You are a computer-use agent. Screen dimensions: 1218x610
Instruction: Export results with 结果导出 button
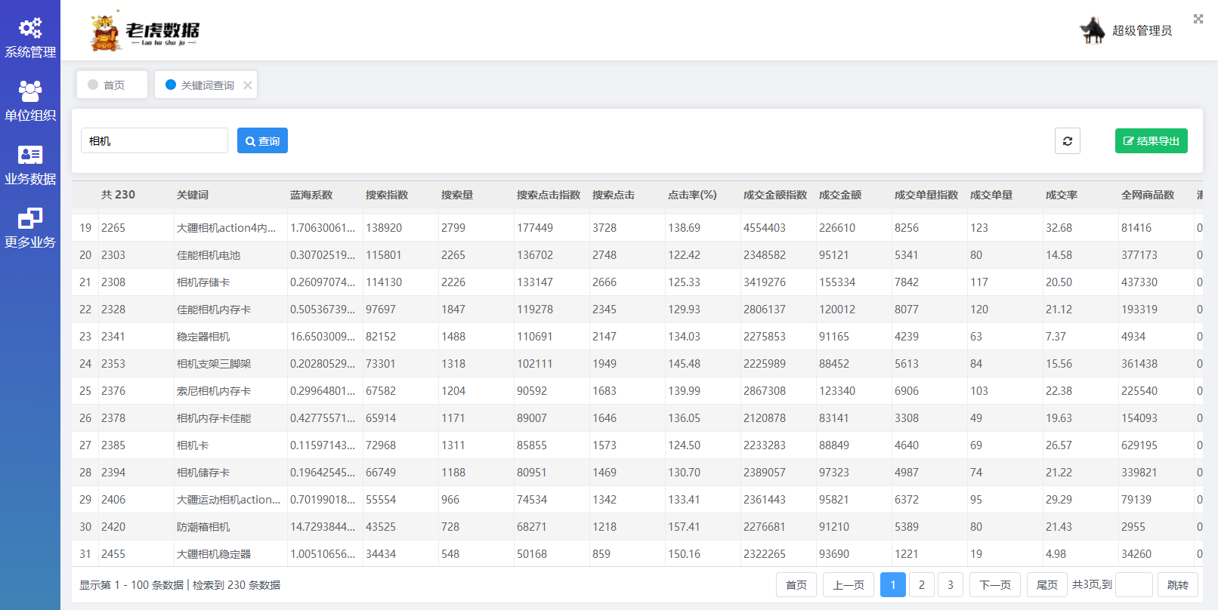coord(1151,141)
